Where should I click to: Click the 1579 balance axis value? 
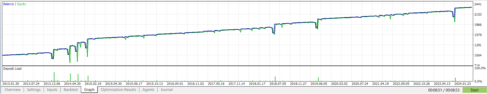[x=478, y=35]
